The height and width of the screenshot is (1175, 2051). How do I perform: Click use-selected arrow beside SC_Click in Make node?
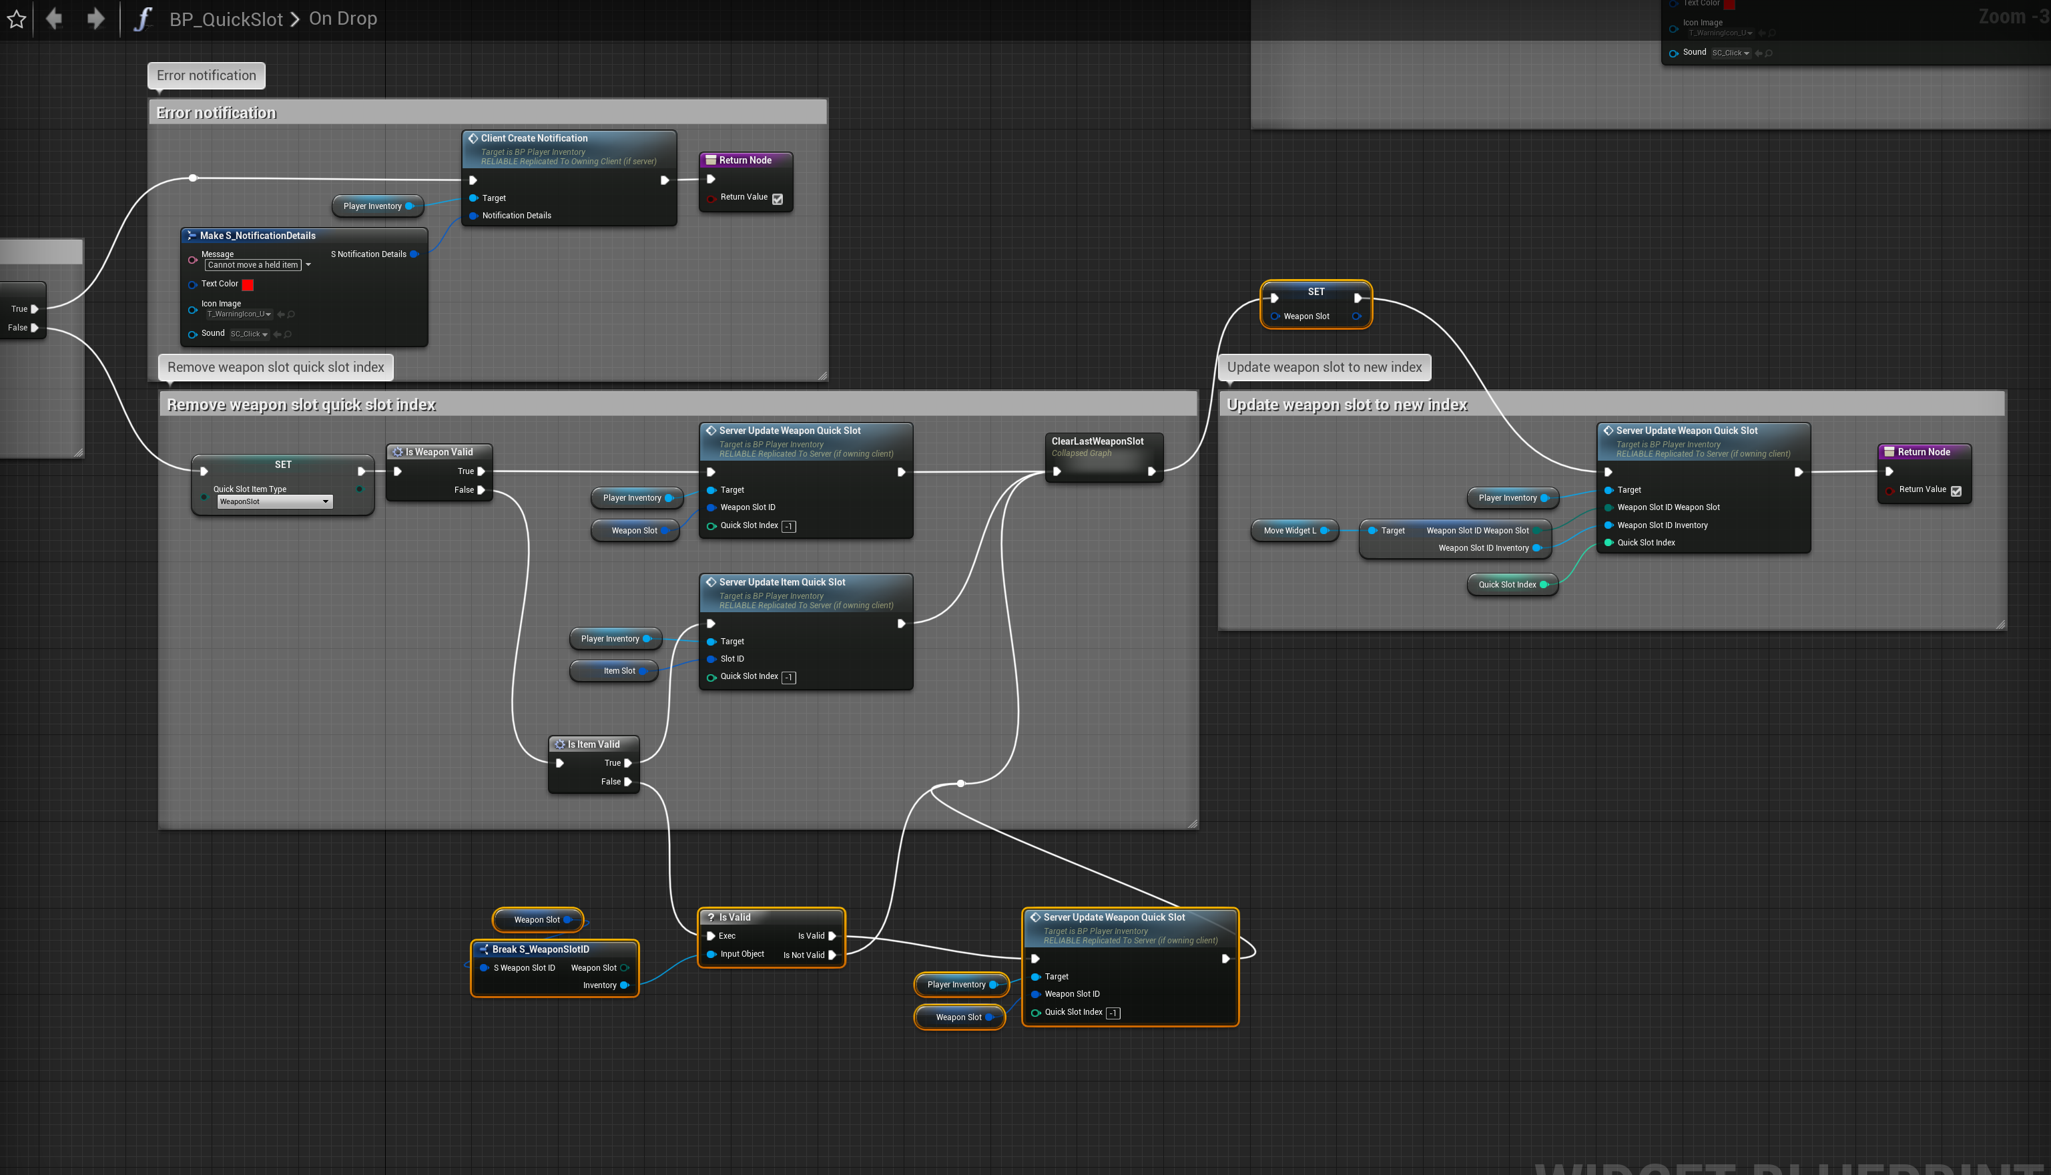pyautogui.click(x=278, y=334)
